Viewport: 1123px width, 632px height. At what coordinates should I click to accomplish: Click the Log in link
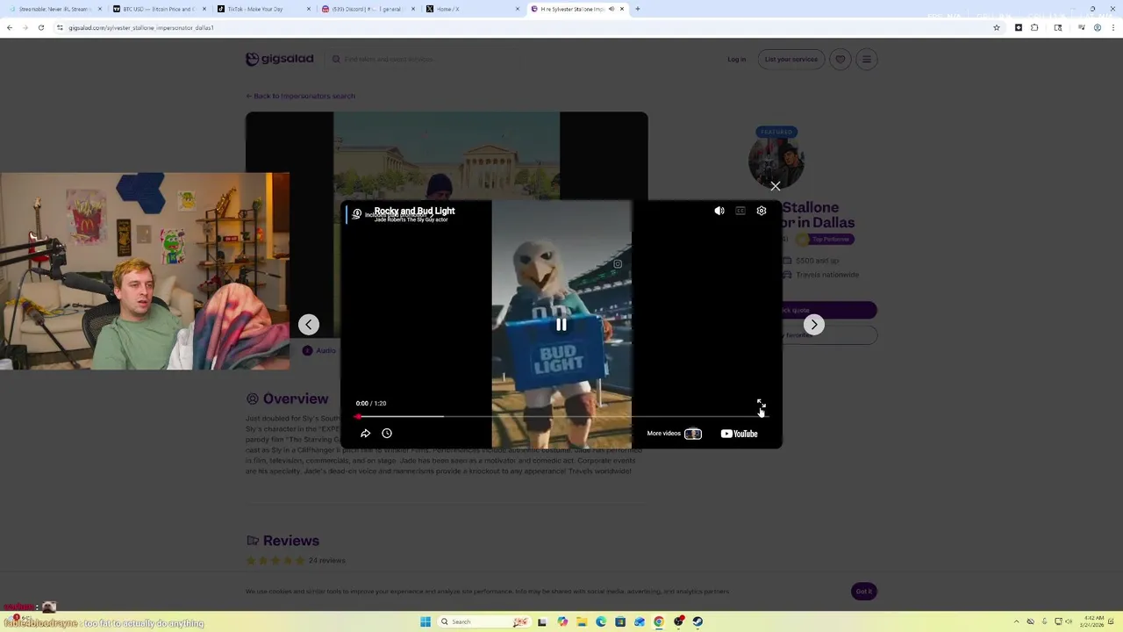click(x=737, y=60)
